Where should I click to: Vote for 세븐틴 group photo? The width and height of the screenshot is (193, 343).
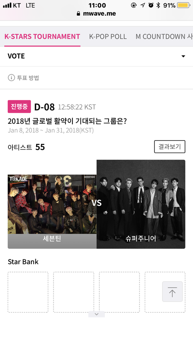(x=52, y=211)
